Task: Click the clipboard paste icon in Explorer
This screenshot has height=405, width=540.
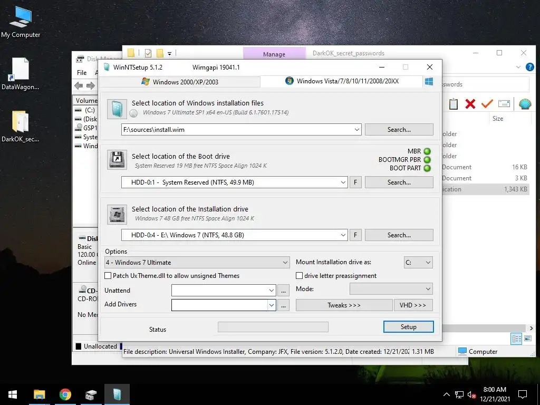Action: [453, 104]
